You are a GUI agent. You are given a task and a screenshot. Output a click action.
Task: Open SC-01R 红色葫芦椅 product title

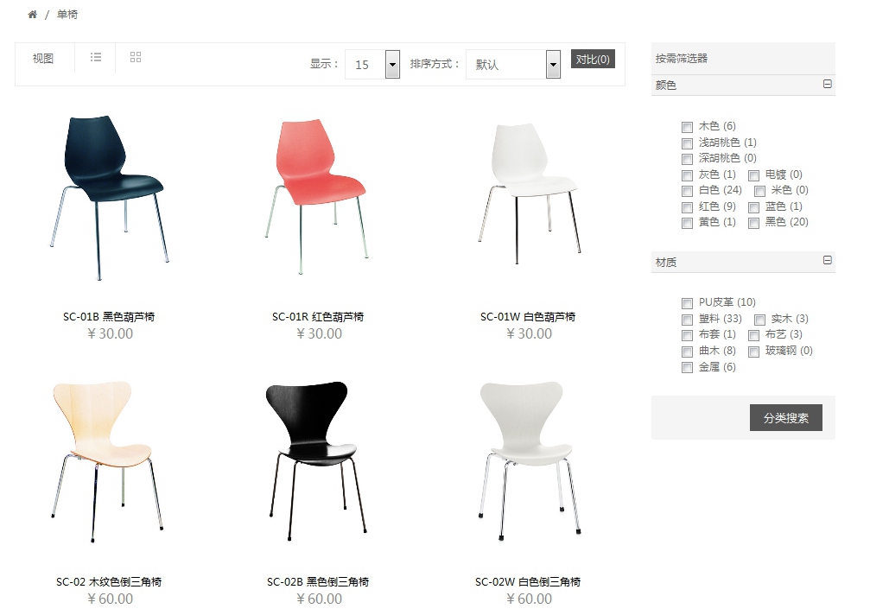tap(318, 317)
